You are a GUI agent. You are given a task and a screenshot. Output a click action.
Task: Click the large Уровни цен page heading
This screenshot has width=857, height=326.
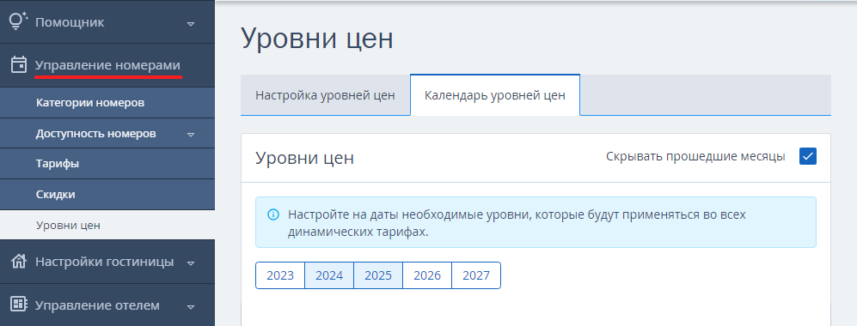[x=317, y=39]
